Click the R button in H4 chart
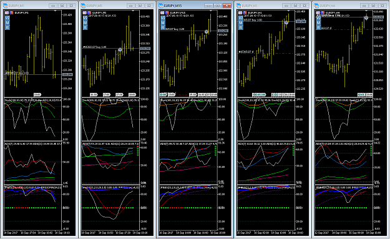This screenshot has height=239, width=390. [x=319, y=27]
